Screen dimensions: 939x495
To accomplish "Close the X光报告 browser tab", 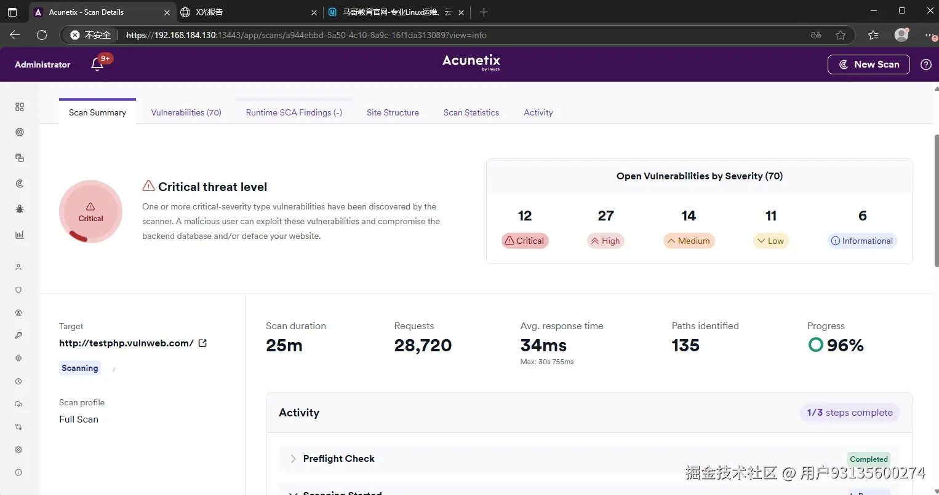I will point(314,12).
